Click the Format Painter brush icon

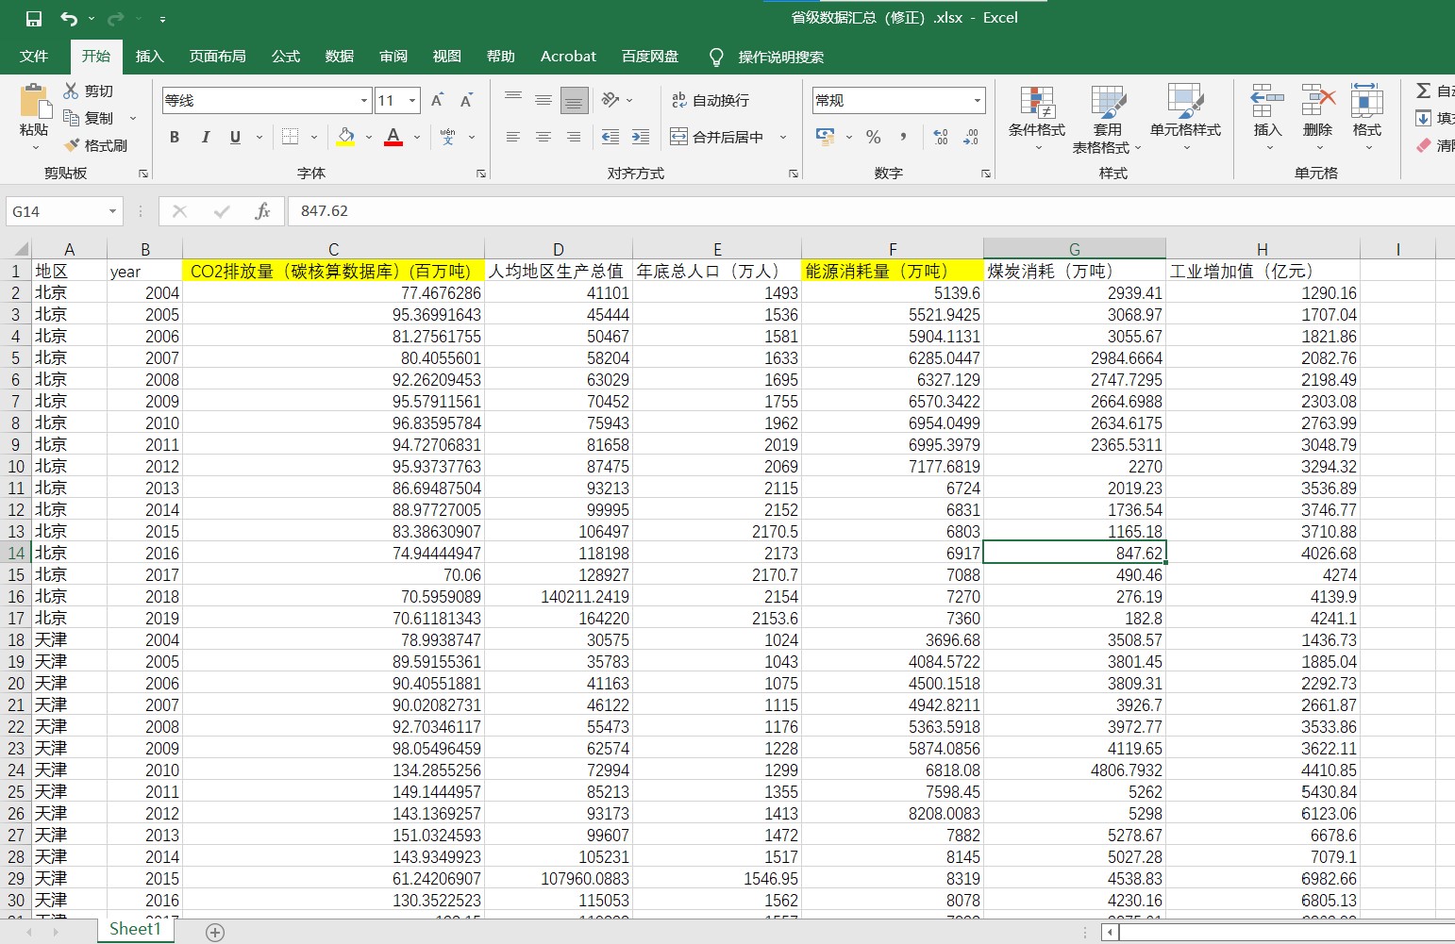(72, 145)
